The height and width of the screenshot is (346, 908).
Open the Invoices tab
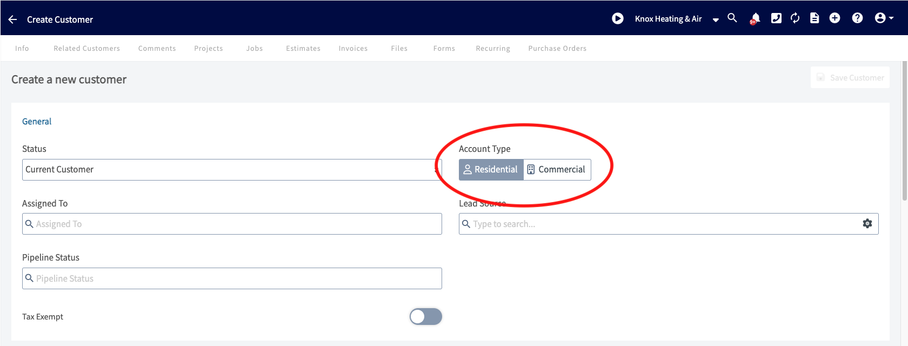[353, 48]
